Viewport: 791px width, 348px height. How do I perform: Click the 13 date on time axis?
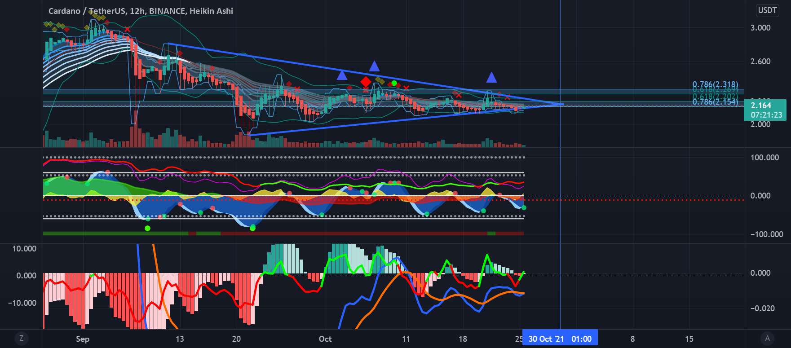click(179, 339)
